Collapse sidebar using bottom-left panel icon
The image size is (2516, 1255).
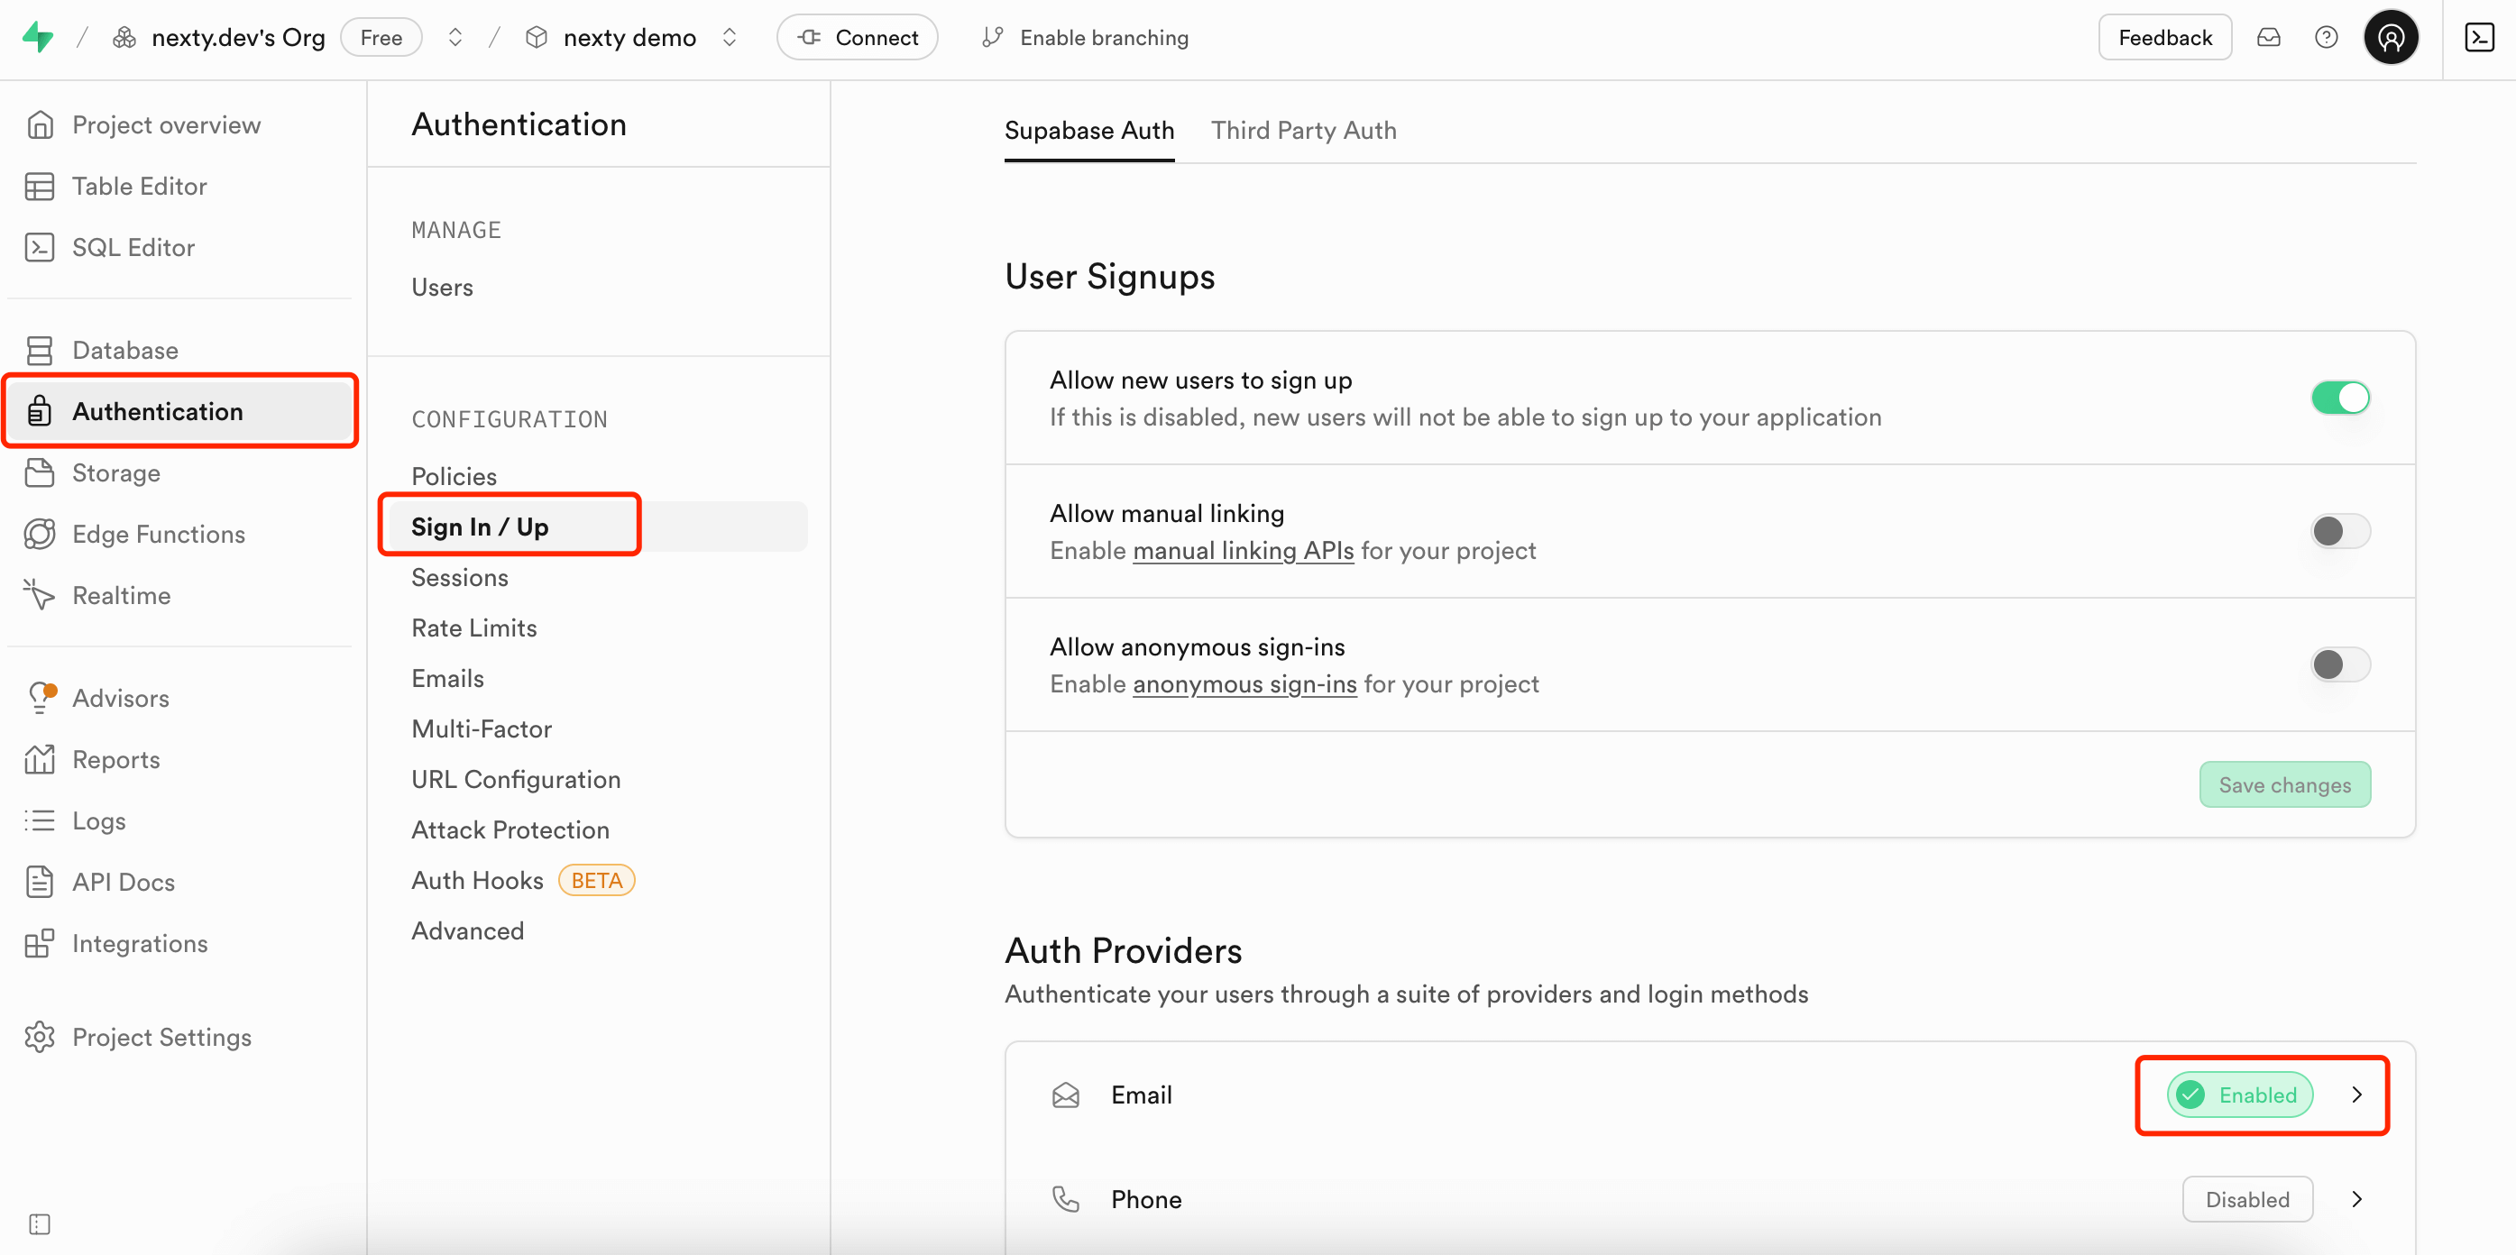tap(39, 1223)
